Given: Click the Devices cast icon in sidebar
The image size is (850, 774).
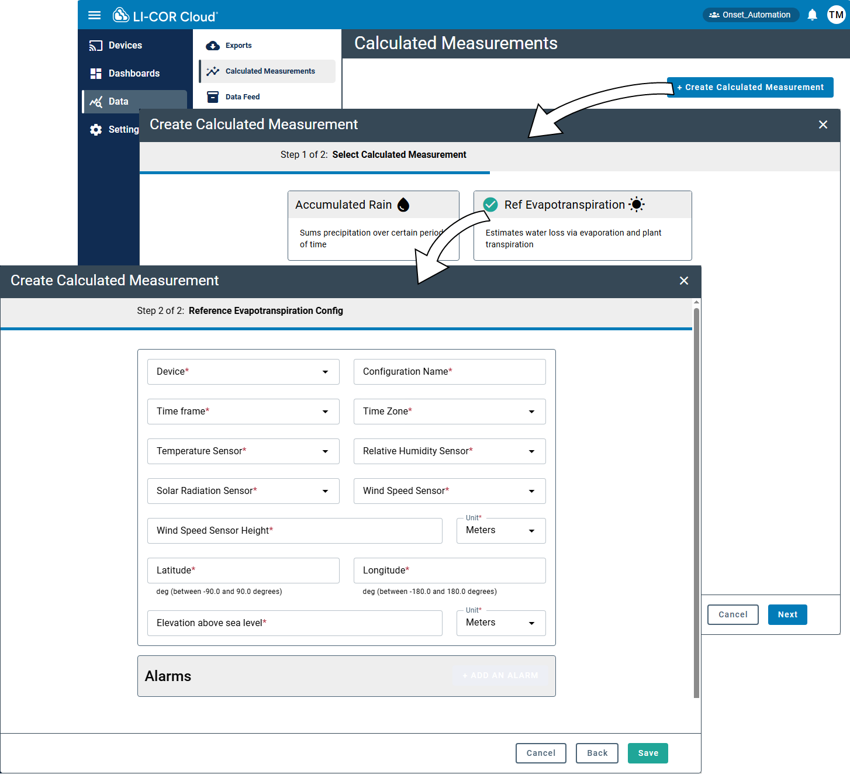Looking at the screenshot, I should click(96, 46).
